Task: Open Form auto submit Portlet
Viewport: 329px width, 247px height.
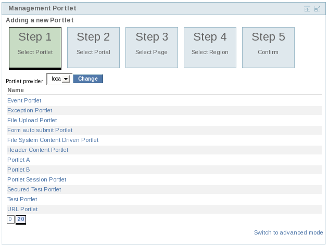Action: click(x=40, y=130)
